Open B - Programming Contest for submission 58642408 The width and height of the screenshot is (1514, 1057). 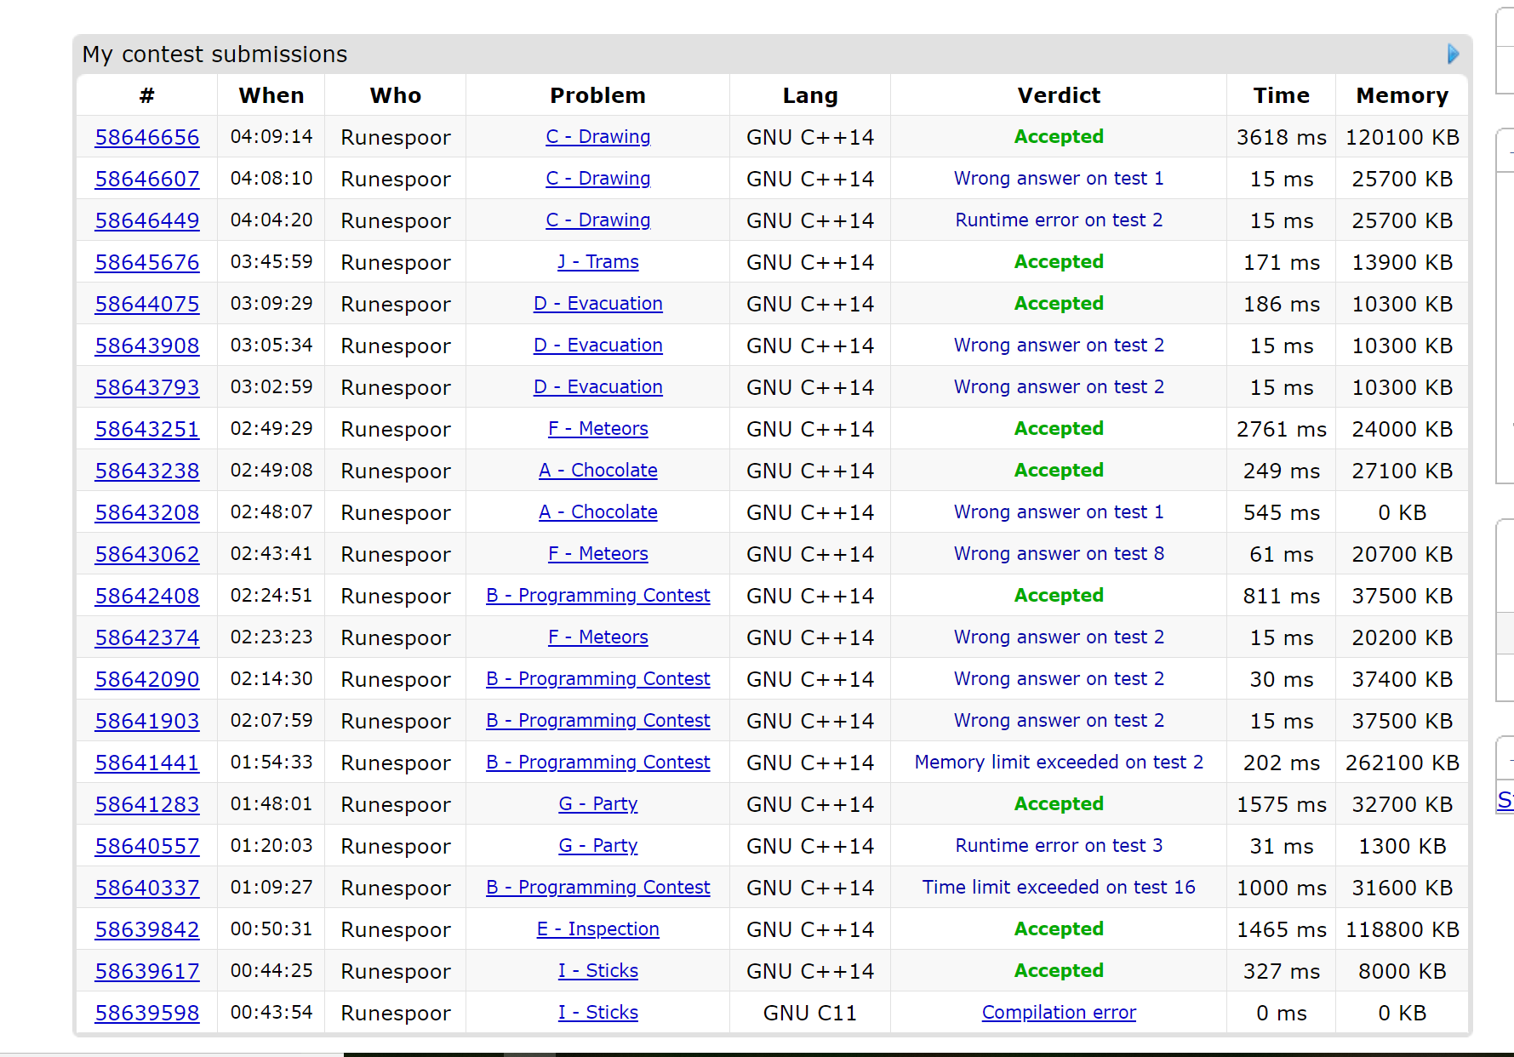[x=597, y=596]
